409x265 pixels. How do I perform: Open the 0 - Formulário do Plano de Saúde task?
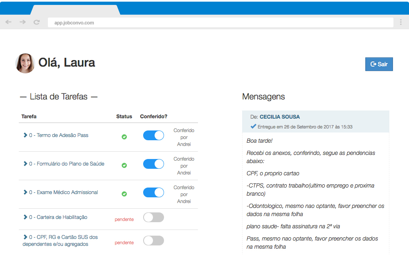point(67,164)
